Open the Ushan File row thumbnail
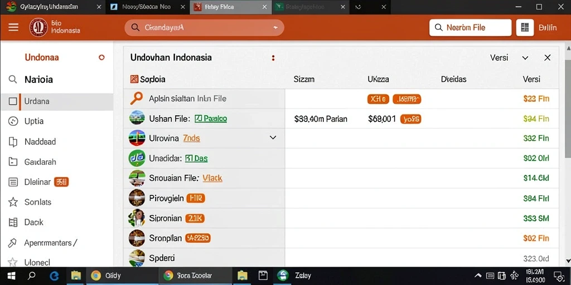Viewport: 571px width, 285px height. (137, 118)
